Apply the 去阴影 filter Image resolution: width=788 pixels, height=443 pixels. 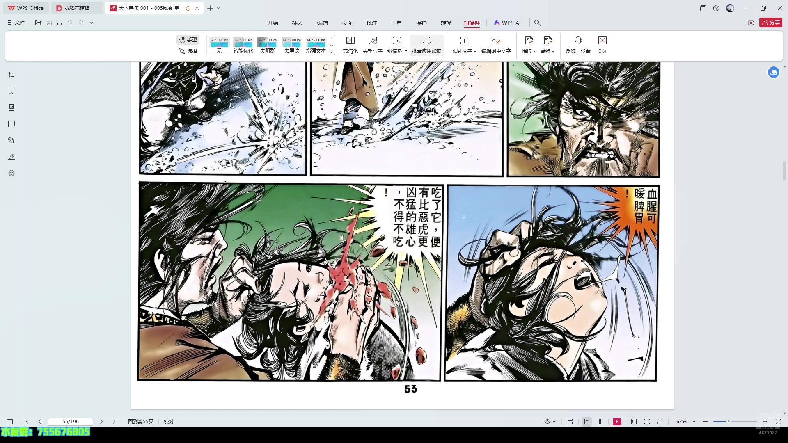pyautogui.click(x=268, y=46)
